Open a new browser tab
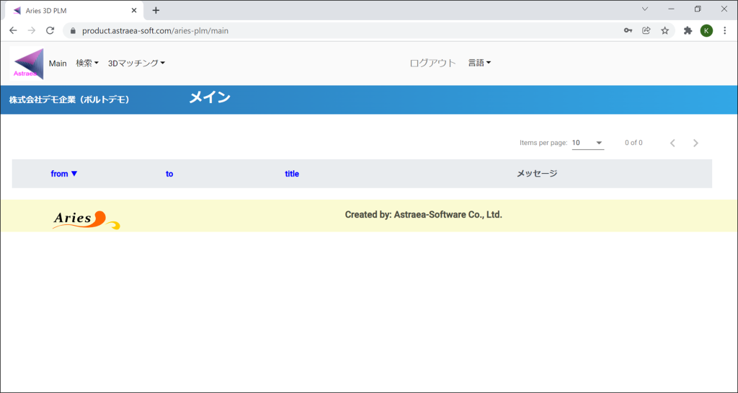 (x=156, y=10)
